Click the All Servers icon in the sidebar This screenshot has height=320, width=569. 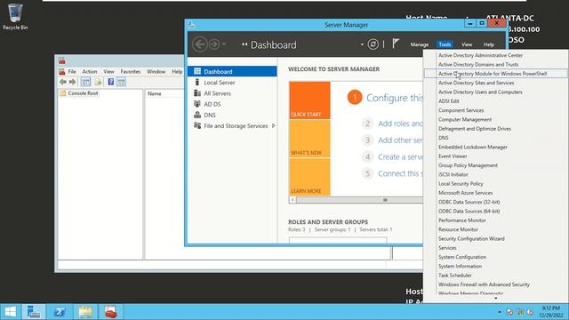pos(197,93)
